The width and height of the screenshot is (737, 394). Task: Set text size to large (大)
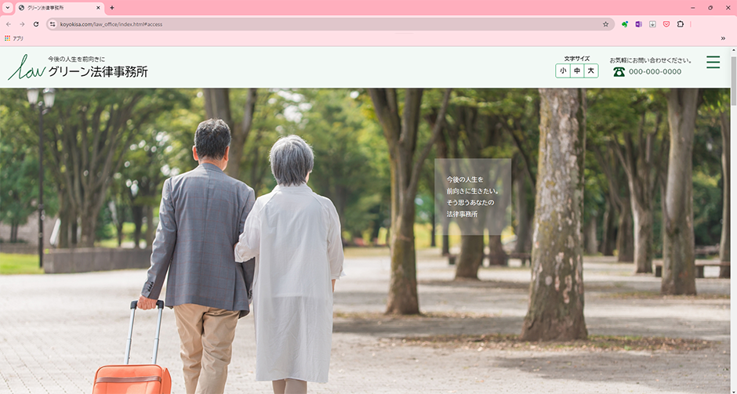point(591,71)
